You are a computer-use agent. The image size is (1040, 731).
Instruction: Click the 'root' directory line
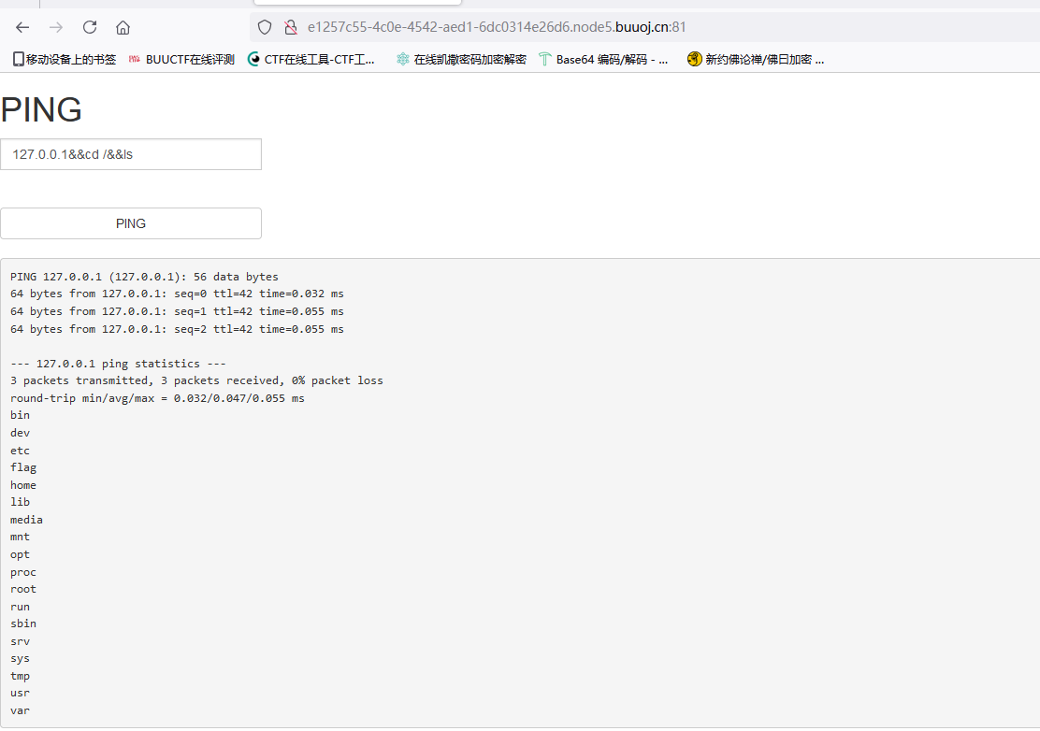tap(23, 589)
